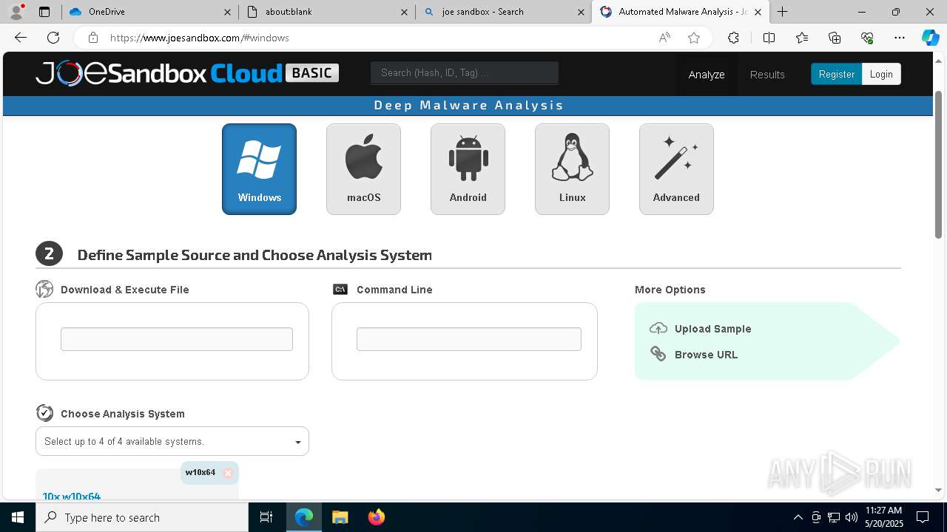Open tab actions menu
The width and height of the screenshot is (947, 532).
44,12
